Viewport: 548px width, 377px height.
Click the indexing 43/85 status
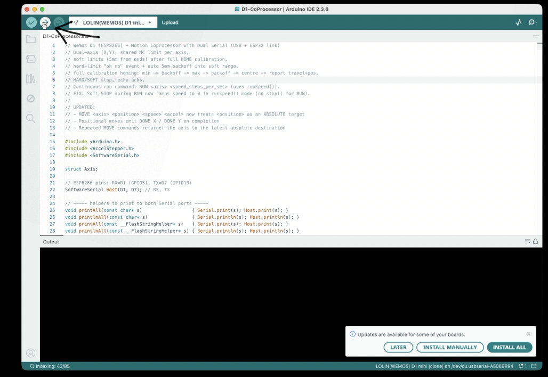click(50, 366)
